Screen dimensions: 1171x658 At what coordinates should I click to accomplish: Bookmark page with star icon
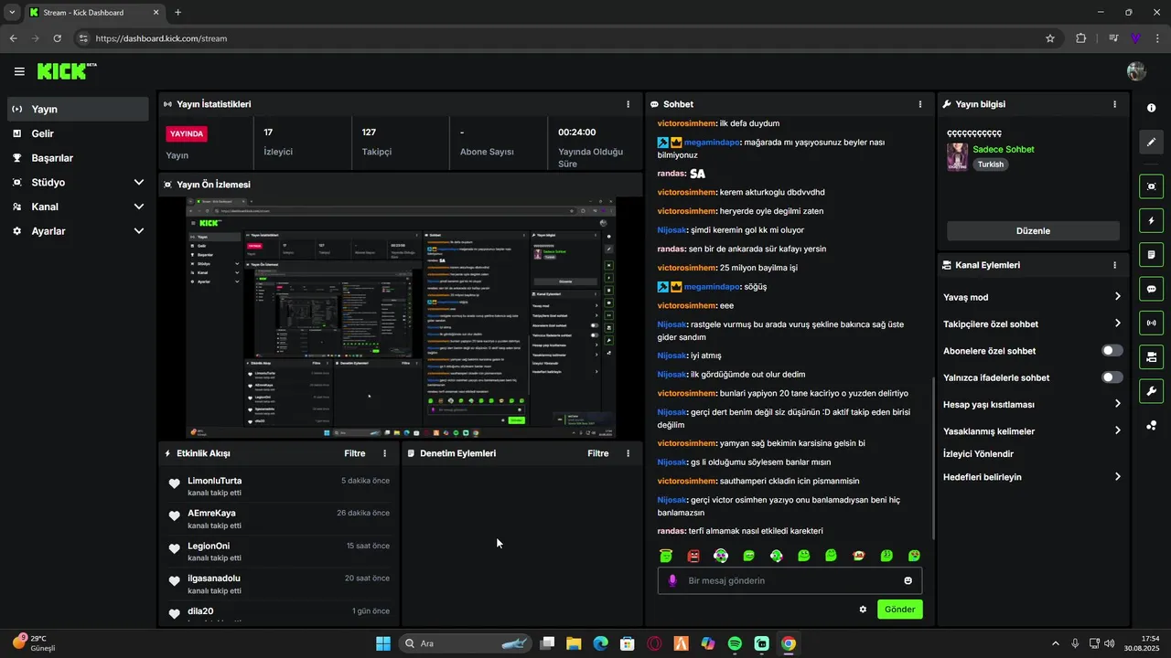pos(1050,38)
